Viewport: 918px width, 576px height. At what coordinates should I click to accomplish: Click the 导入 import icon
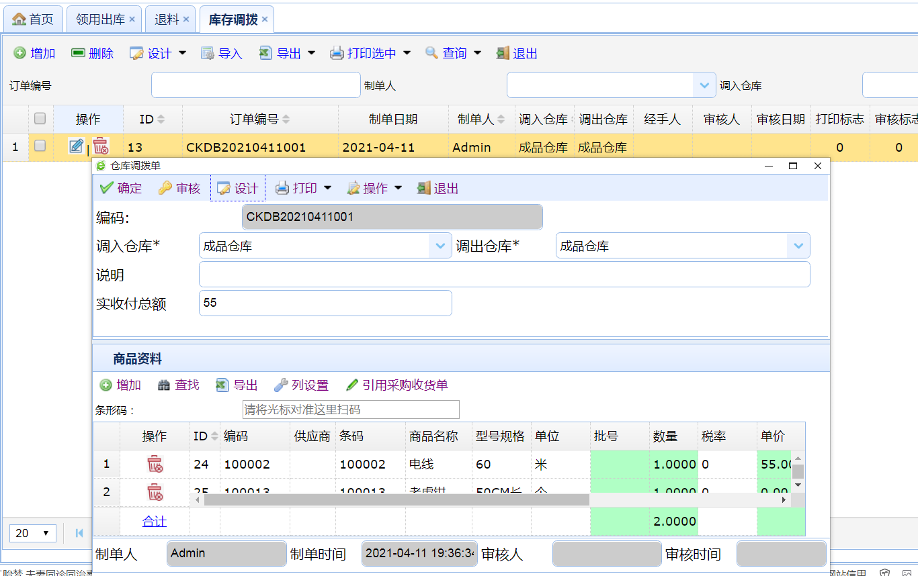coord(208,53)
